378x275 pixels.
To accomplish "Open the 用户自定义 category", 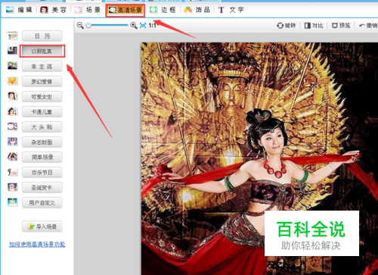I will point(42,203).
